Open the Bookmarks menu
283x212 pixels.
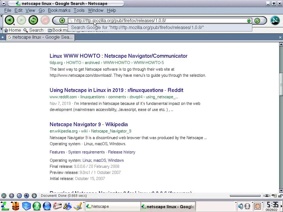click(59, 10)
